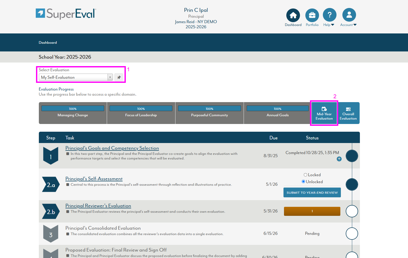This screenshot has width=408, height=258.
Task: Open the Mid-Year Evaluation tab
Action: click(324, 113)
